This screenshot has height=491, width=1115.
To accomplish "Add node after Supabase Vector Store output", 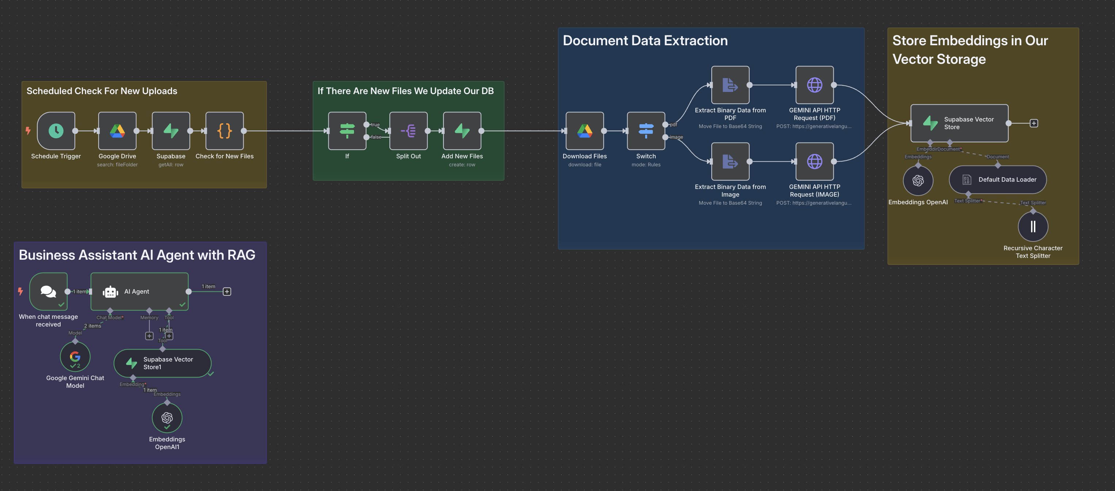I will pos(1034,124).
